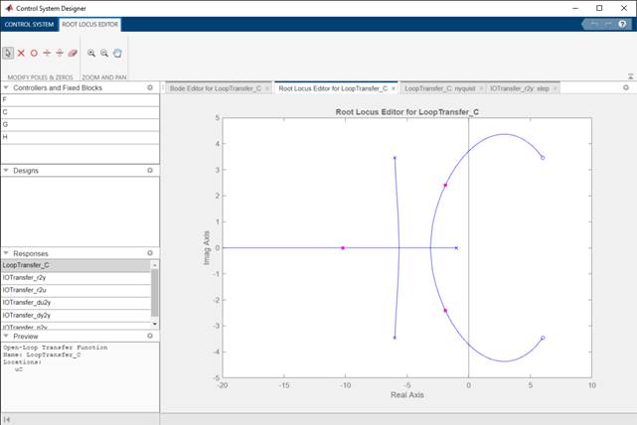Select the arrow pointer tool
This screenshot has width=637, height=425.
(8, 54)
